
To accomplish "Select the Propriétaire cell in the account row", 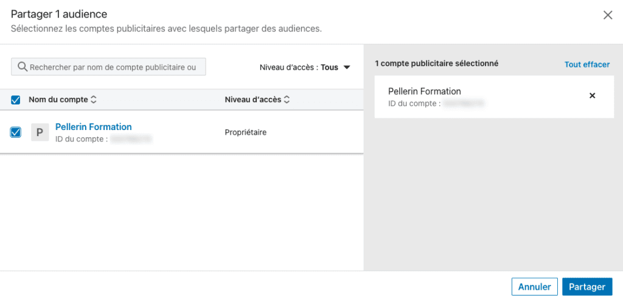I will [x=246, y=132].
